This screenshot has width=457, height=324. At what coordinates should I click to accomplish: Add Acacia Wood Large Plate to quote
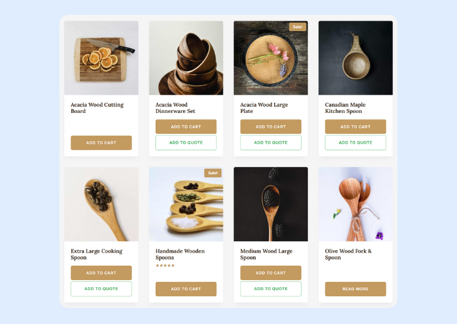[271, 143]
